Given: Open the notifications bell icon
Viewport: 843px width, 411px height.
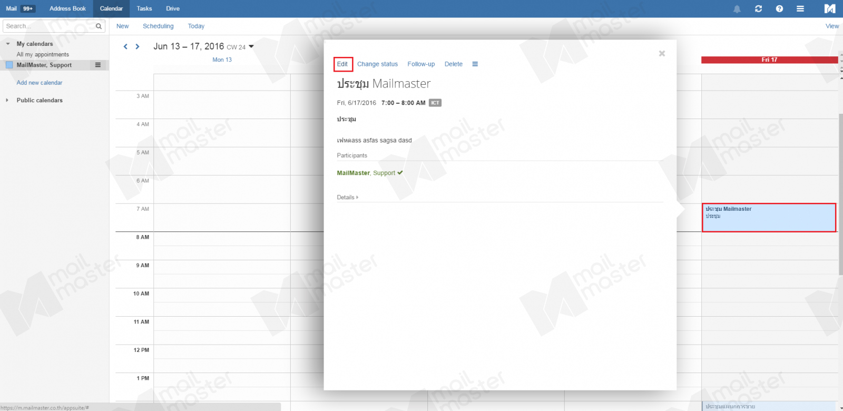Looking at the screenshot, I should tap(737, 9).
